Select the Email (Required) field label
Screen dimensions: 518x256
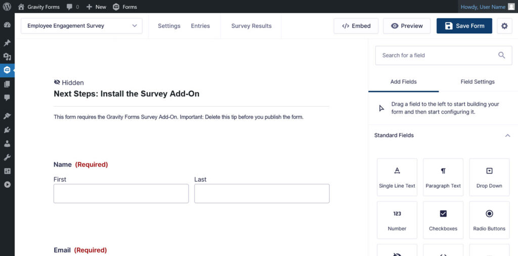[80, 250]
